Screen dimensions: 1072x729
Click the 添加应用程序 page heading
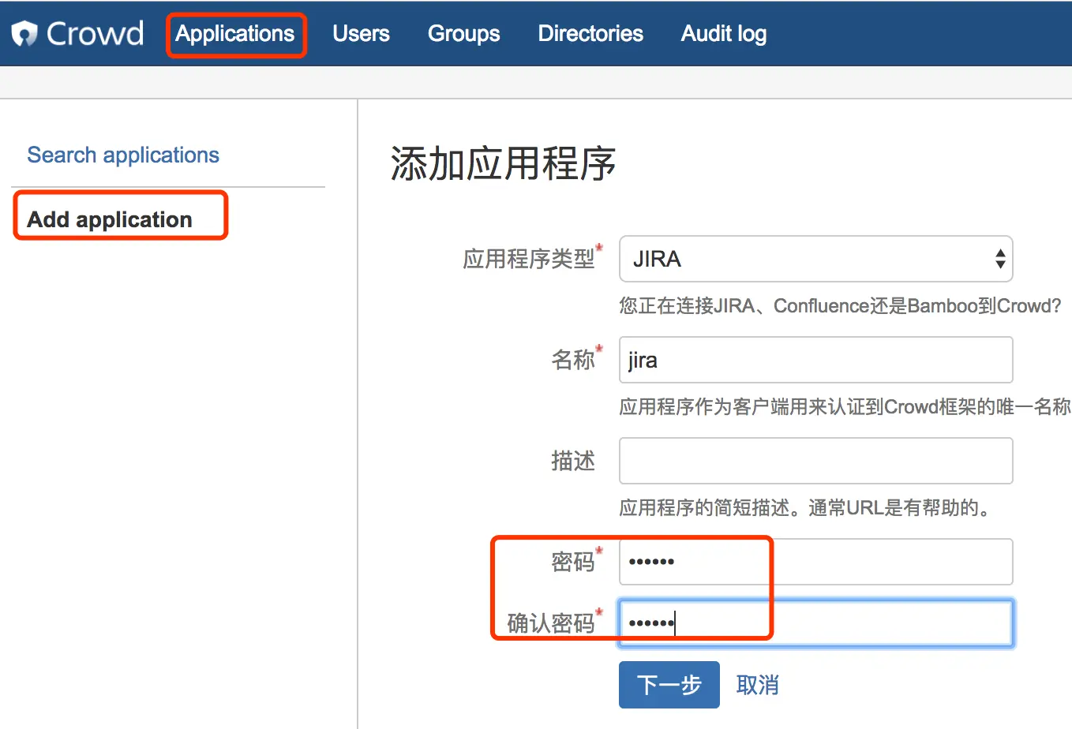(503, 164)
